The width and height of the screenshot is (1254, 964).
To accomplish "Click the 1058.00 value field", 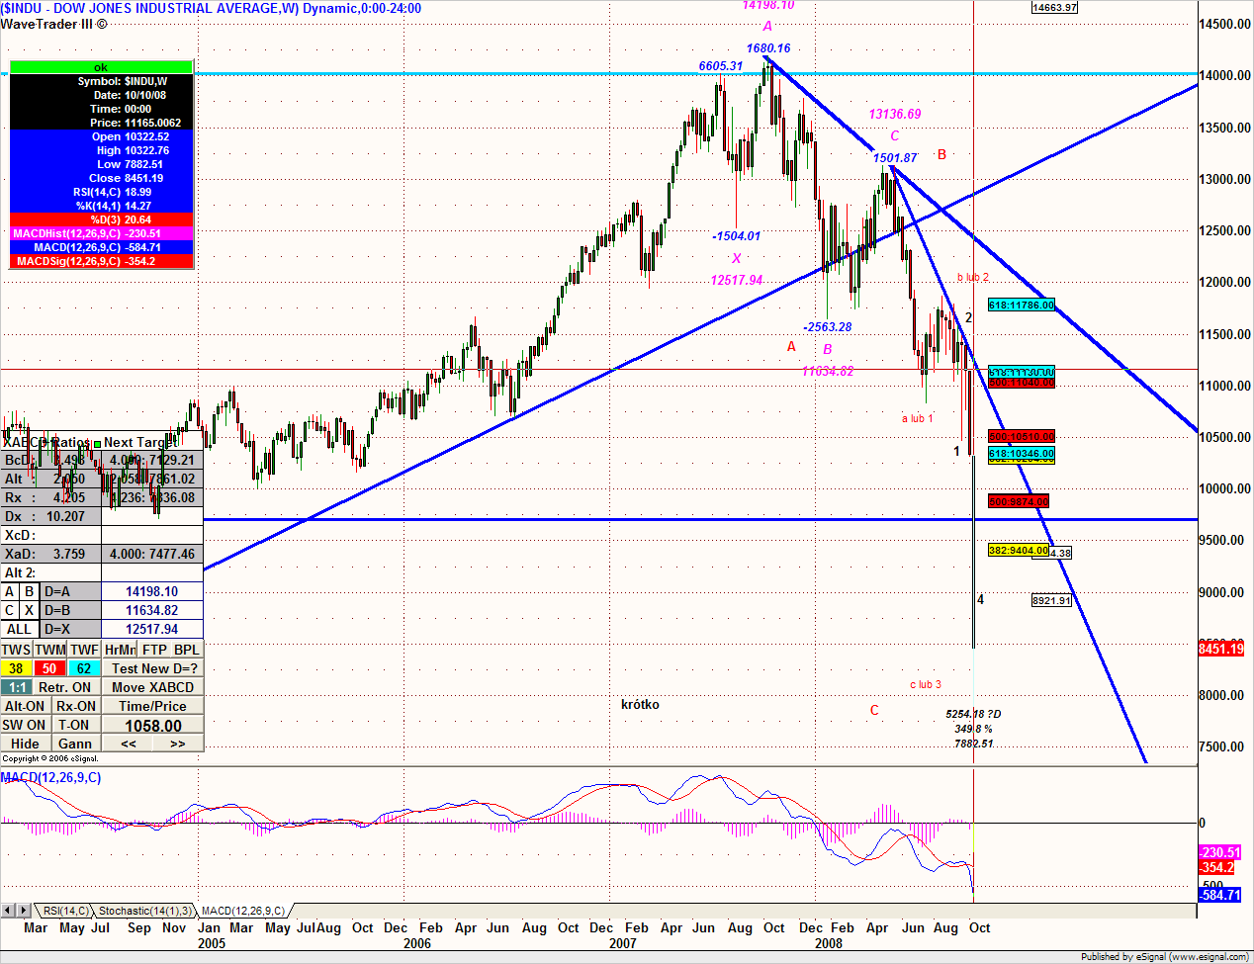I will 153,725.
